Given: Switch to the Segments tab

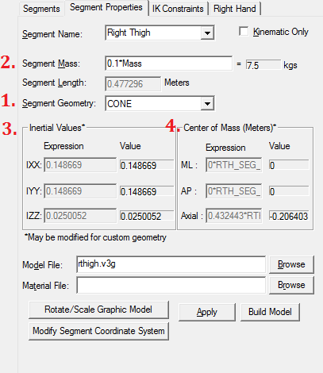Looking at the screenshot, I should [41, 9].
